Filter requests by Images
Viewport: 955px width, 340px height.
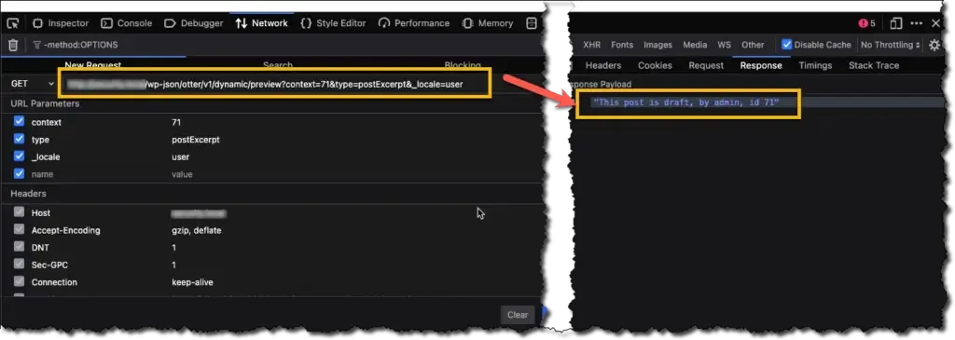click(657, 45)
